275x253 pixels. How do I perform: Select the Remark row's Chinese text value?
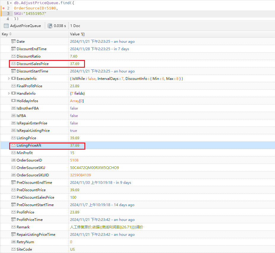tap(107, 227)
